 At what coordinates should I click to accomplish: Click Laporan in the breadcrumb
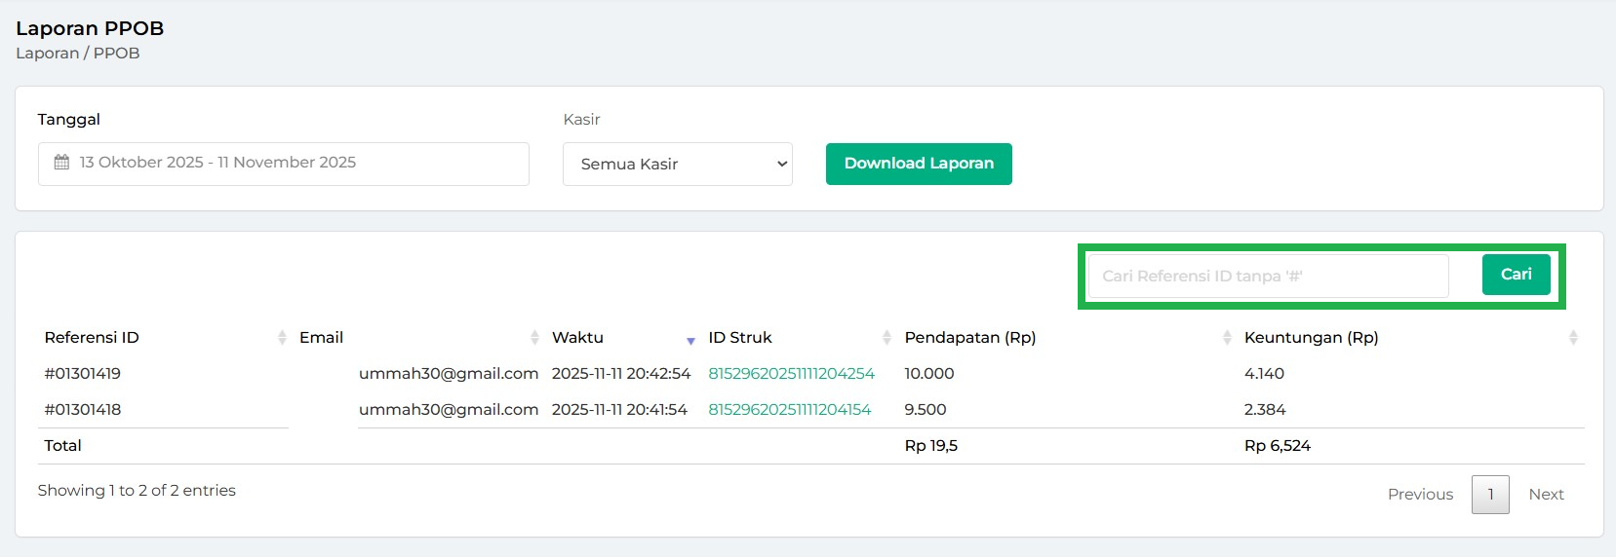point(47,54)
